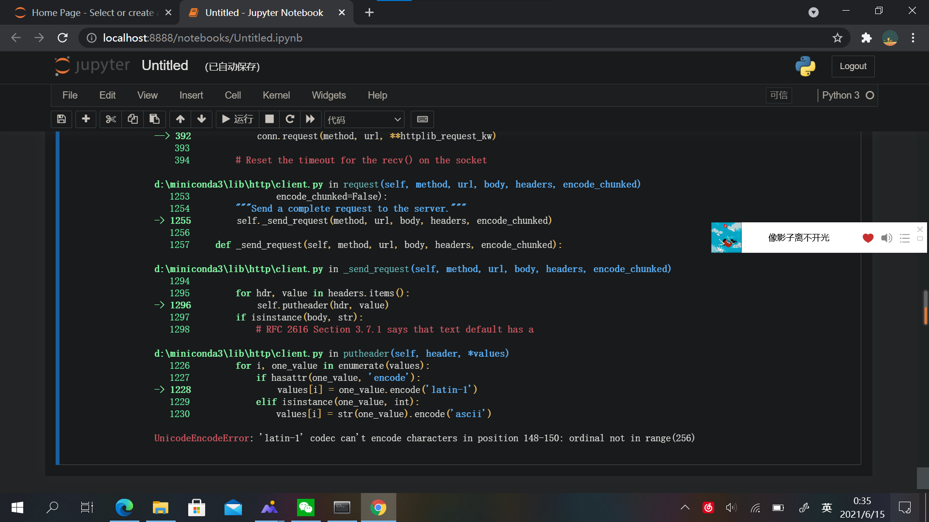Image resolution: width=929 pixels, height=522 pixels.
Task: Adjust volume in the music mini player
Action: [x=886, y=238]
